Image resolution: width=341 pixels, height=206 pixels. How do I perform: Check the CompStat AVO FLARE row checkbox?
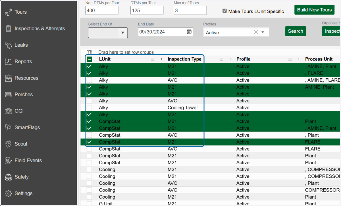click(x=90, y=149)
